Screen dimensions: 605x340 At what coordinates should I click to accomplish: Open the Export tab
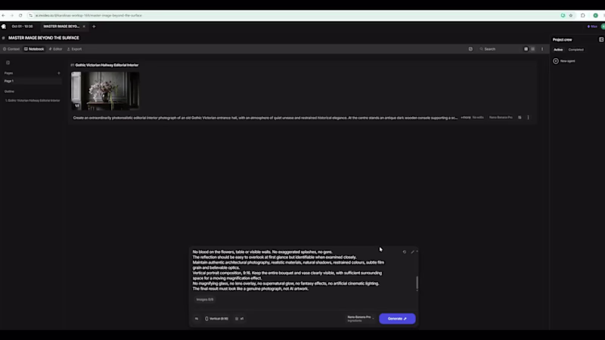point(74,49)
